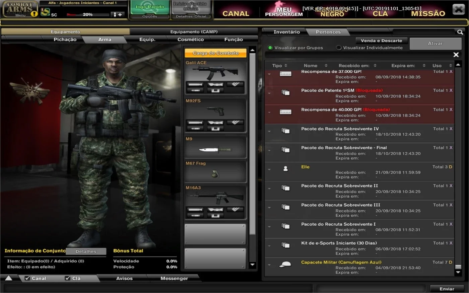Select Visualizar por Grupos radio button

point(270,48)
